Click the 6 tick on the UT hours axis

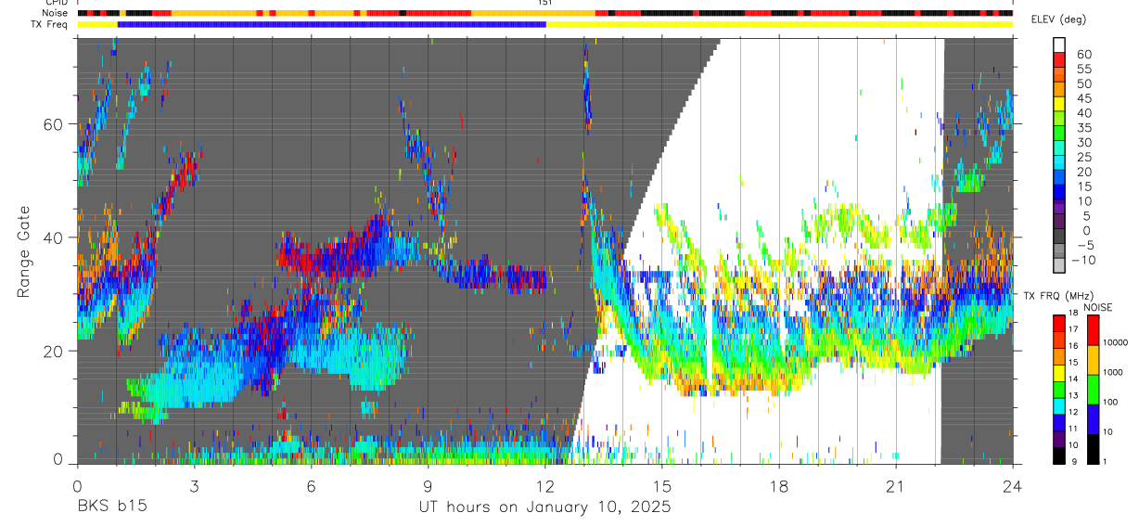point(311,485)
